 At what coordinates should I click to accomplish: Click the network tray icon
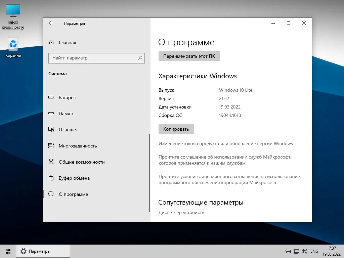pyautogui.click(x=296, y=251)
